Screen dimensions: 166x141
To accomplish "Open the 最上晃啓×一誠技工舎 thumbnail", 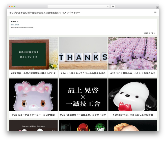I will click(83, 95).
